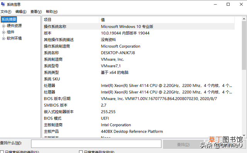Click the 项目 column header
This screenshot has width=247, height=153.
(x=71, y=20)
